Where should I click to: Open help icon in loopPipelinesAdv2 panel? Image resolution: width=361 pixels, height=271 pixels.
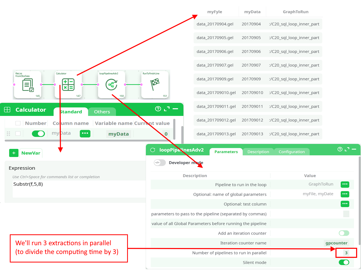click(340, 149)
